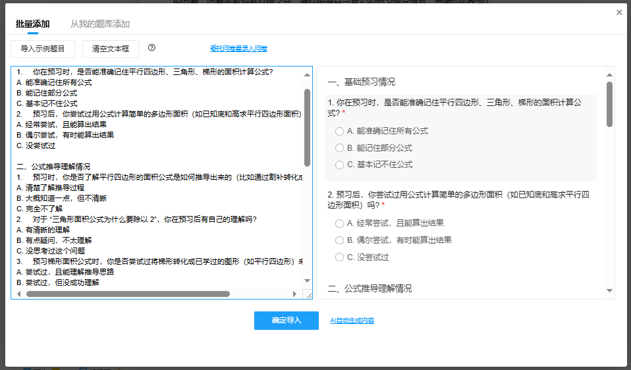This screenshot has height=370, width=631.
Task: Click the line "A. 有清晰的理解" in editor
Action: (43, 230)
